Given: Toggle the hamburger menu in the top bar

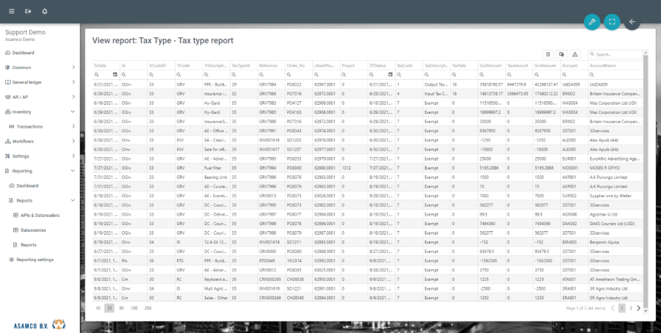Looking at the screenshot, I should tap(11, 12).
